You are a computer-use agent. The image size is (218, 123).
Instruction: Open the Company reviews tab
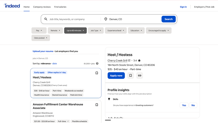tap(42, 7)
